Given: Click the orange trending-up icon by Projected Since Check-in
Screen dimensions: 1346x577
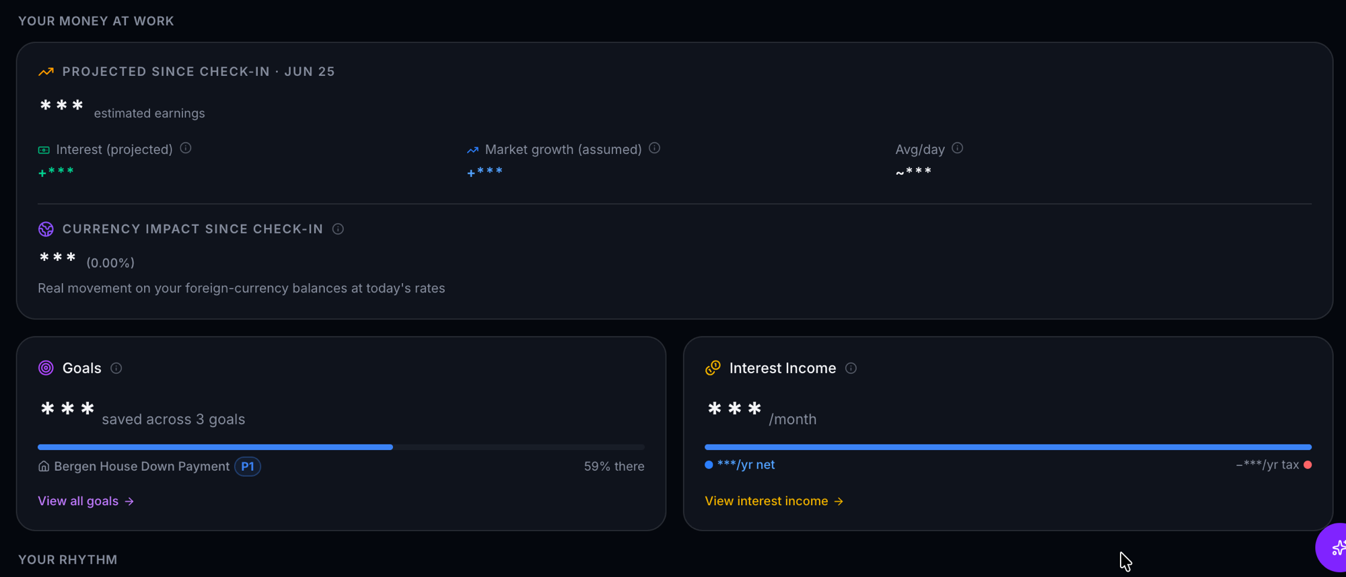Looking at the screenshot, I should (x=46, y=71).
